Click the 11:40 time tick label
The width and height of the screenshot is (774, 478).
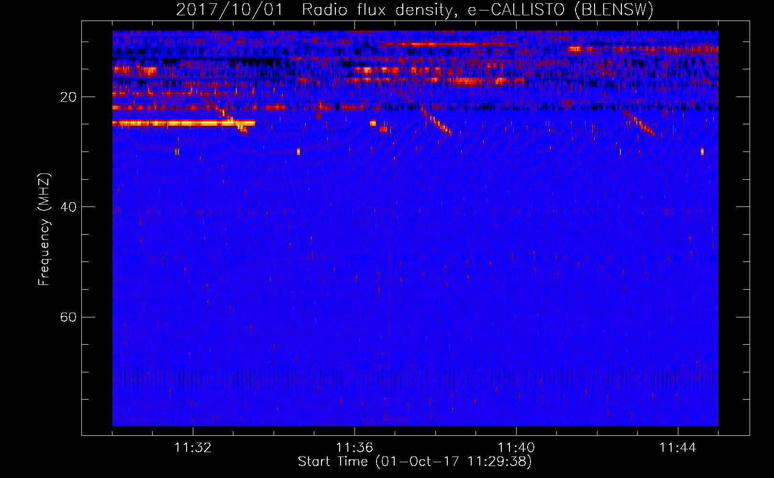coord(516,448)
